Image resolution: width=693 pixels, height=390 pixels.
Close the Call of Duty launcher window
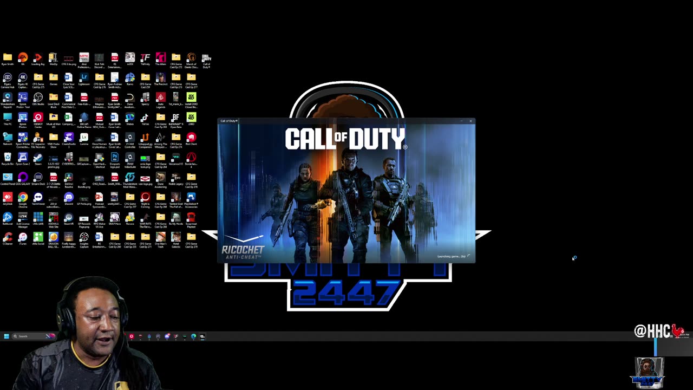click(470, 121)
